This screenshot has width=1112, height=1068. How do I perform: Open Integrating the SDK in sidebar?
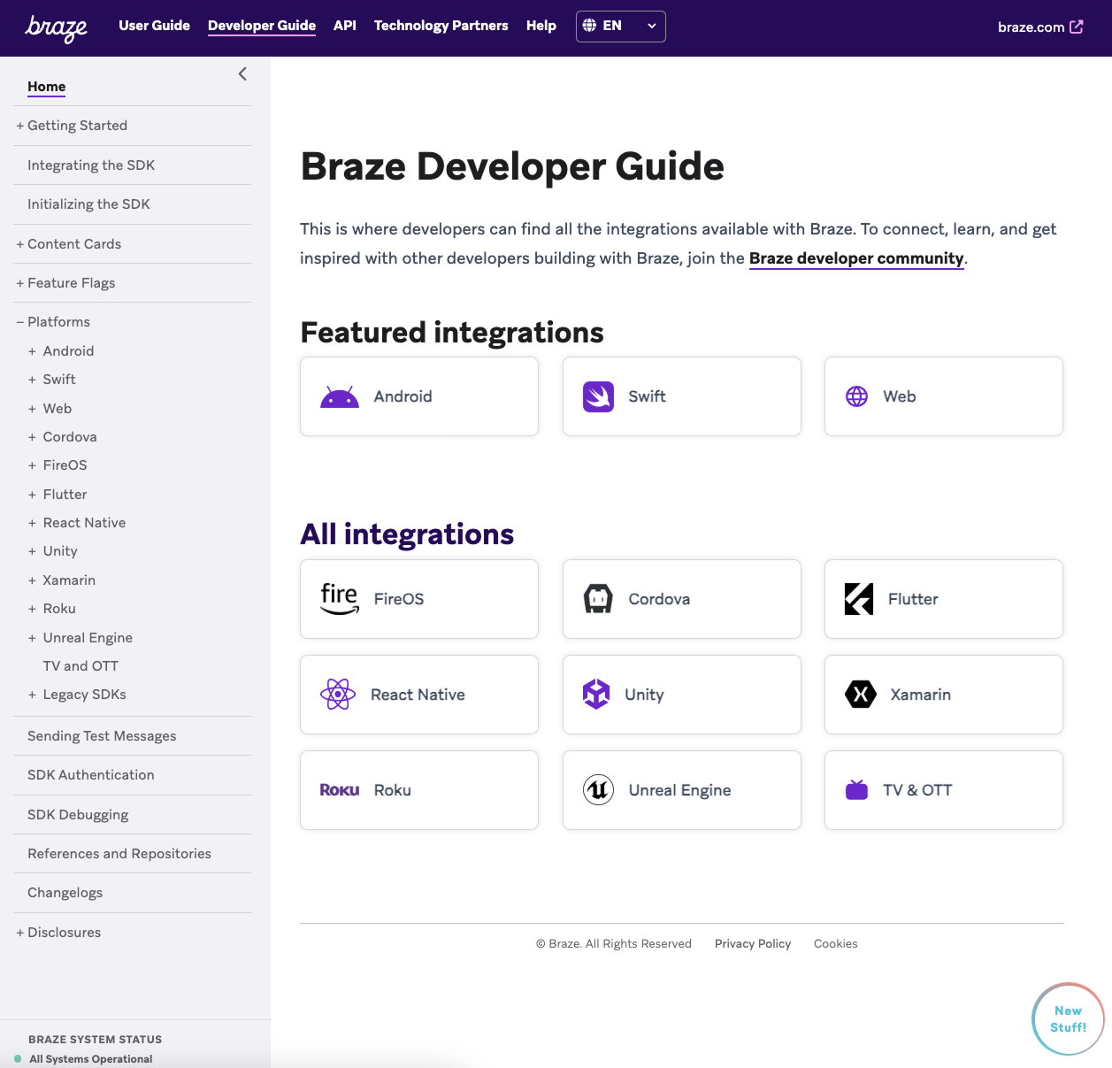click(91, 165)
